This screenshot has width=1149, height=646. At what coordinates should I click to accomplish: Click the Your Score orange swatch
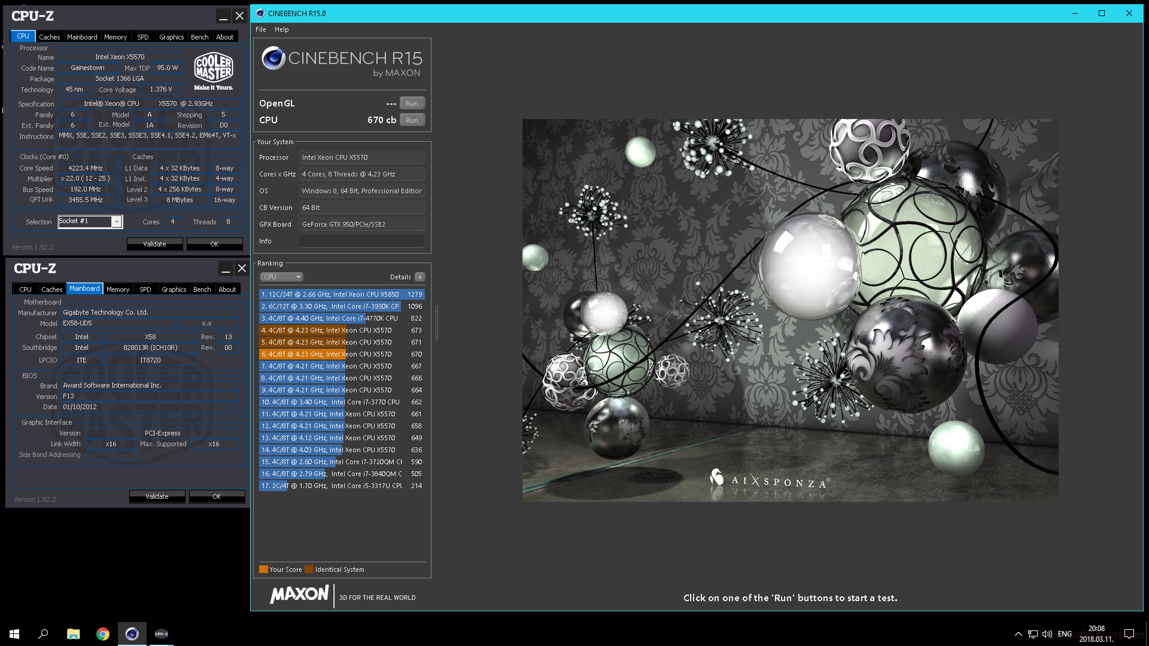point(263,569)
